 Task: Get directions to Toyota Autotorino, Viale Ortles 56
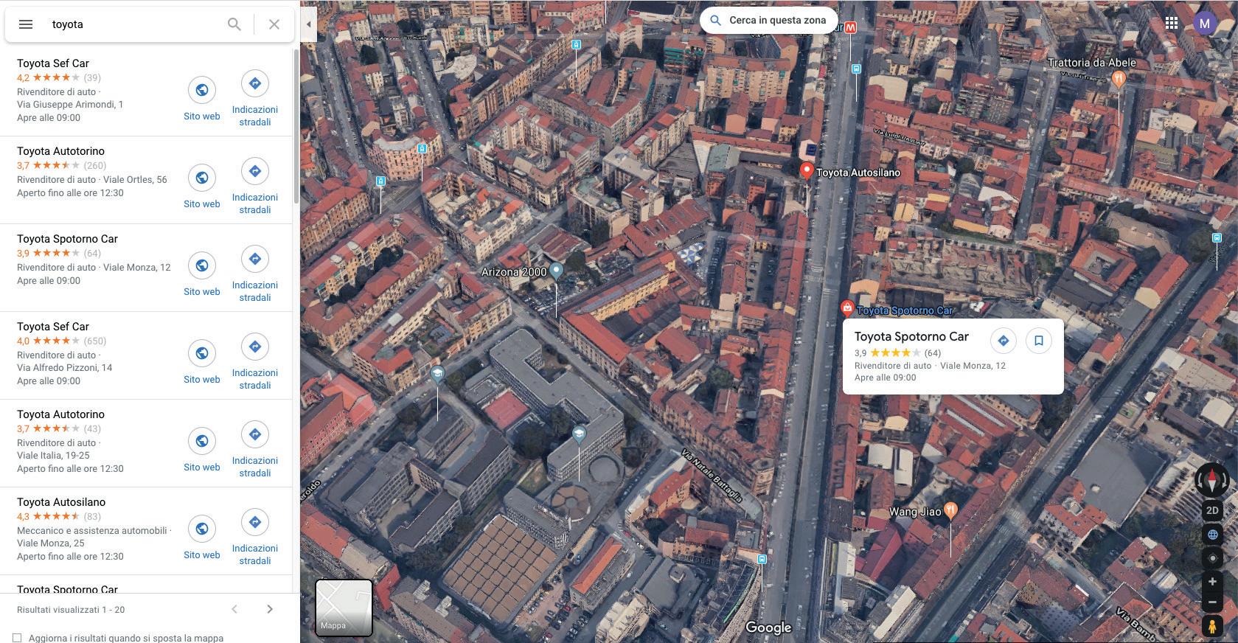pyautogui.click(x=255, y=187)
